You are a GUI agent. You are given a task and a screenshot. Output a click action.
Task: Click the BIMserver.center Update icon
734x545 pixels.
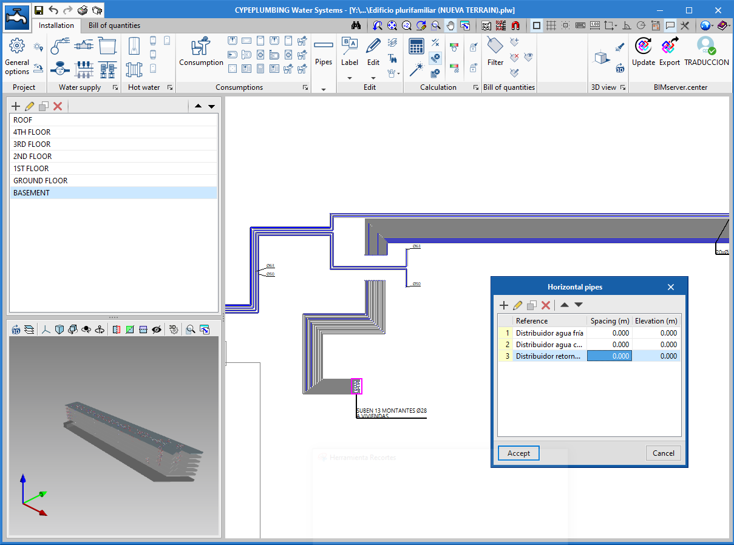pyautogui.click(x=644, y=52)
